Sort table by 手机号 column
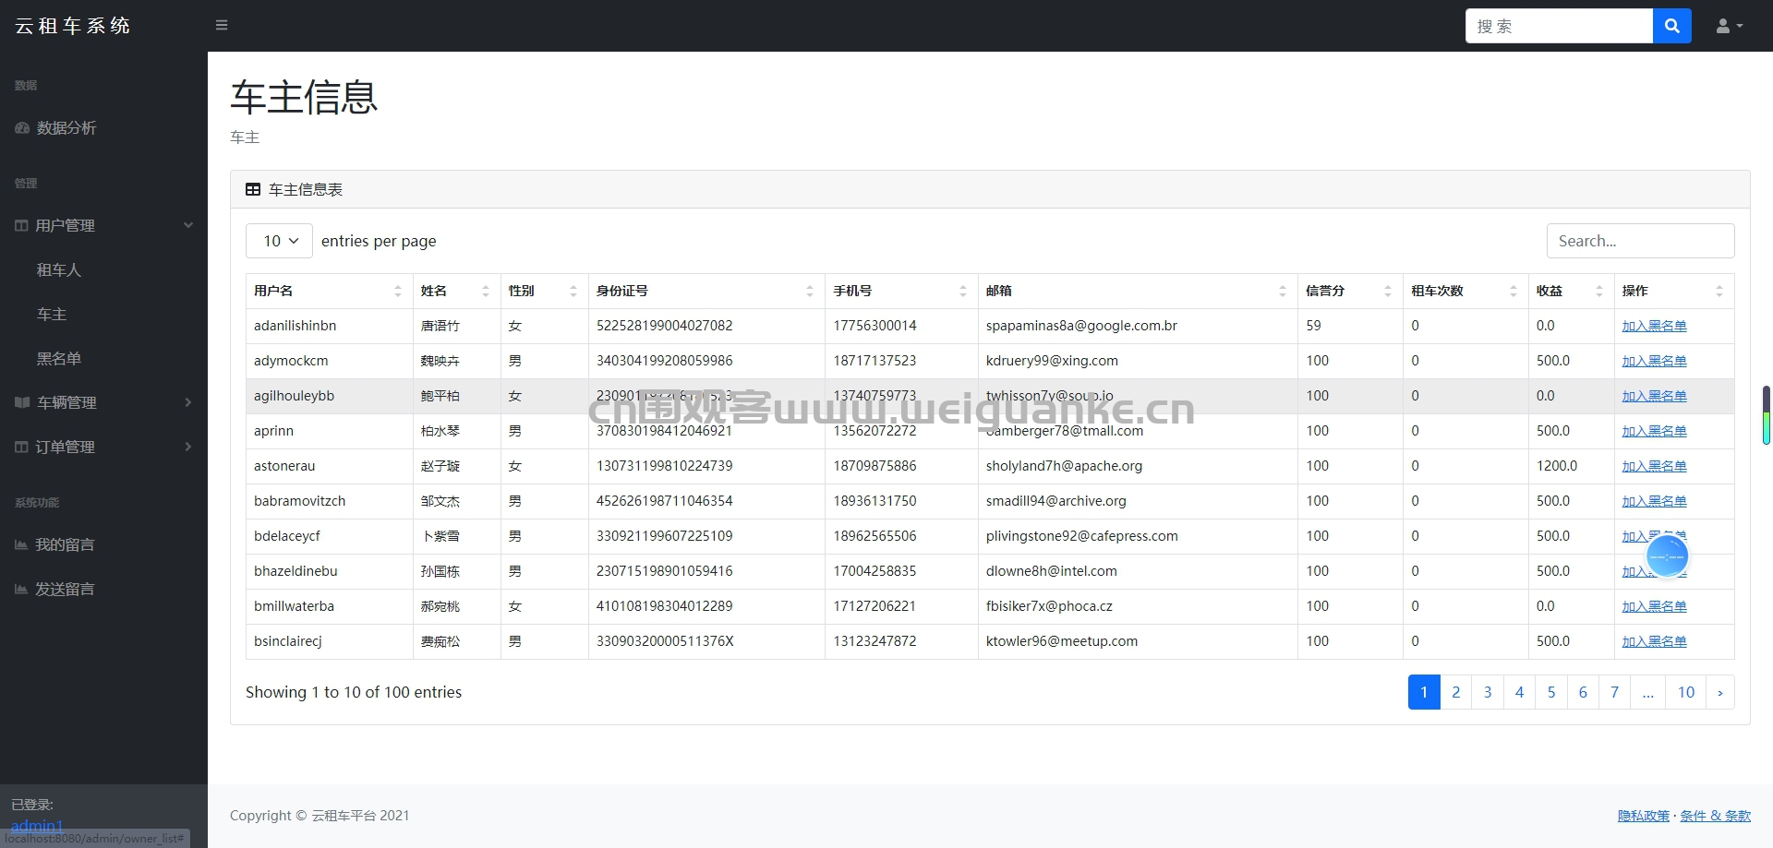 click(x=901, y=291)
